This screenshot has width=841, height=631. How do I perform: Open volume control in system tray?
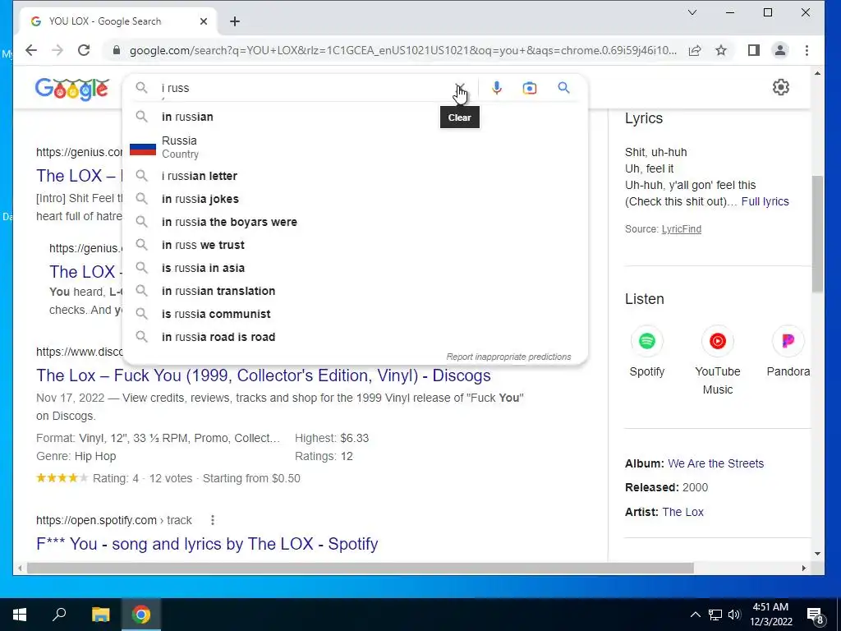734,615
